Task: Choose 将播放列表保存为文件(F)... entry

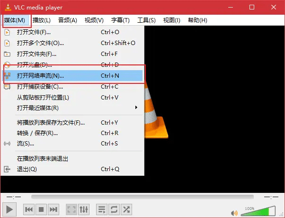Action: 72,123
